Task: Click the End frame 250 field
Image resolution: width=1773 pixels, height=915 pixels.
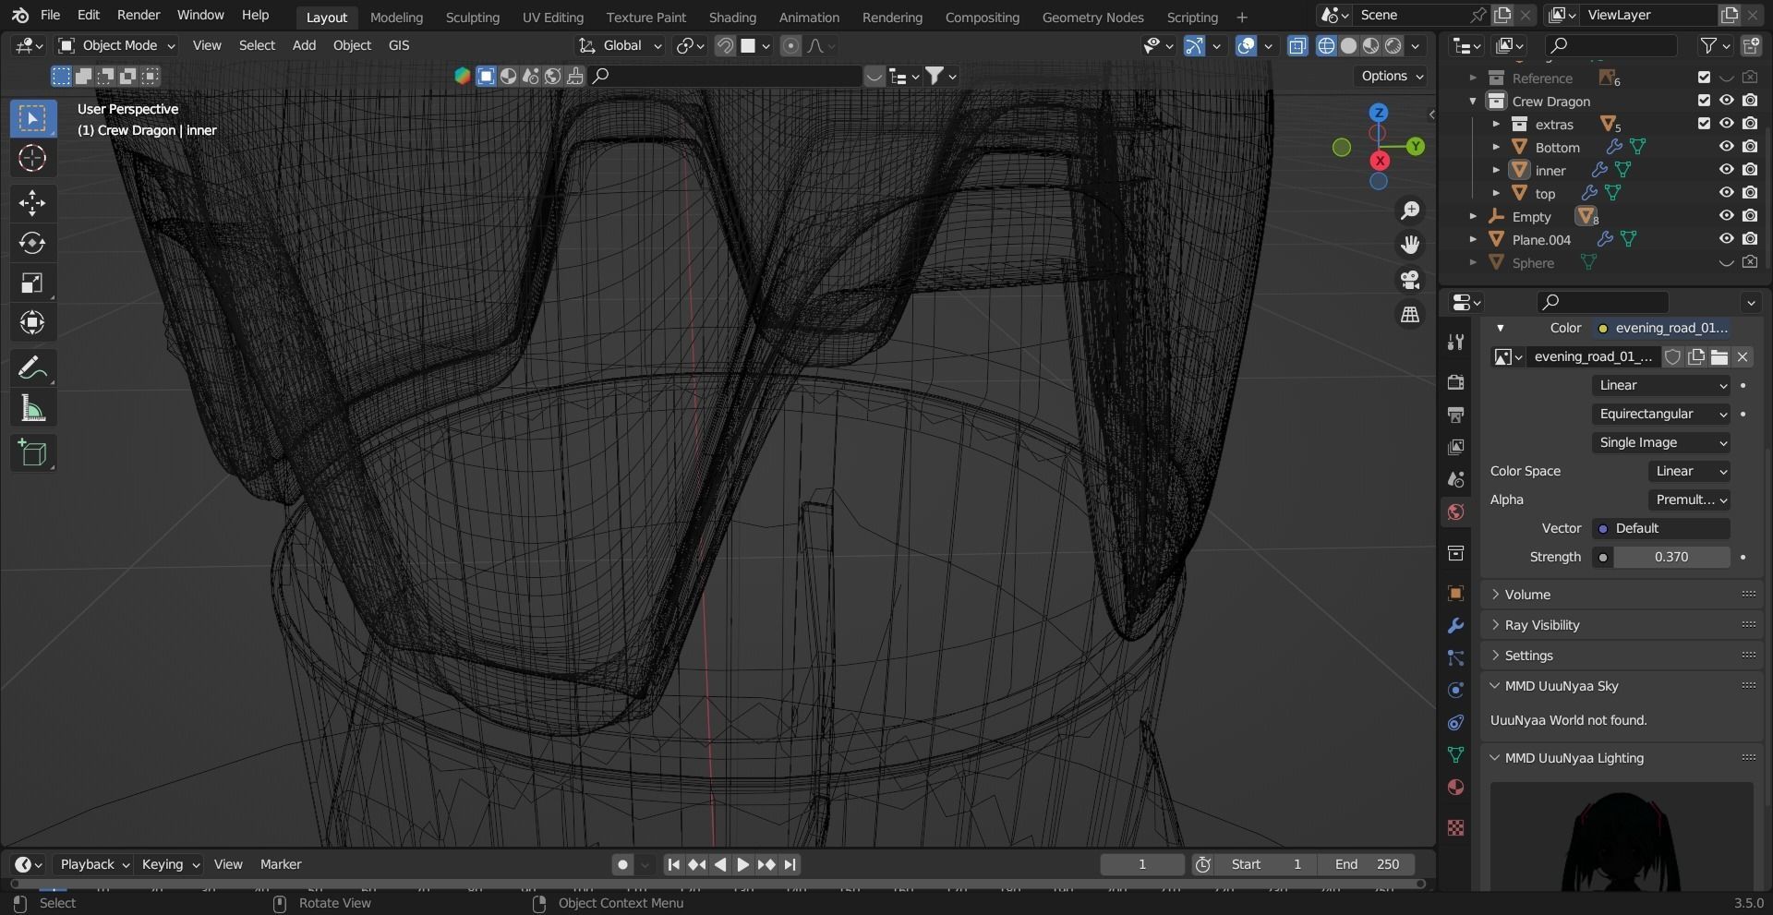Action: [x=1368, y=864]
